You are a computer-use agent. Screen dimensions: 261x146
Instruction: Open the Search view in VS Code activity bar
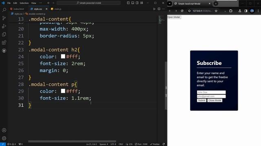(4, 10)
